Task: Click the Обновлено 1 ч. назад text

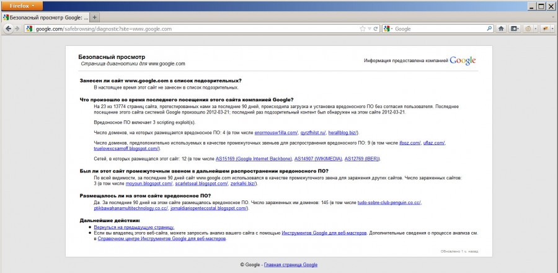Action: click(x=459, y=251)
